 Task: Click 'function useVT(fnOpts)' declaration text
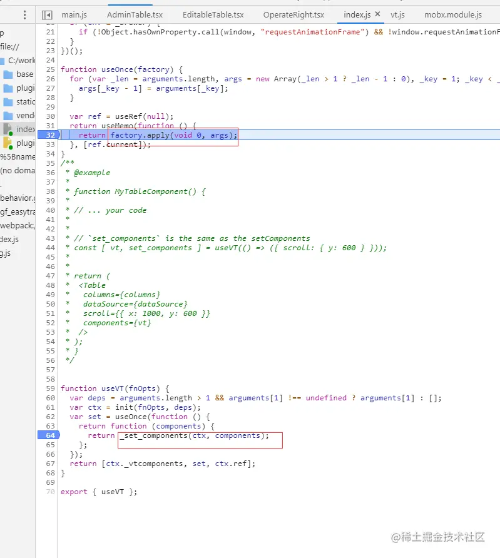tap(110, 388)
